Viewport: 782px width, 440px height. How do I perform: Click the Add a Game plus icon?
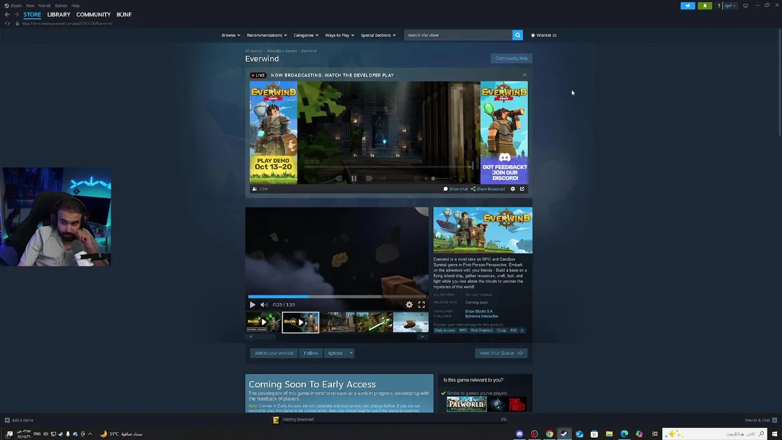tap(7, 420)
